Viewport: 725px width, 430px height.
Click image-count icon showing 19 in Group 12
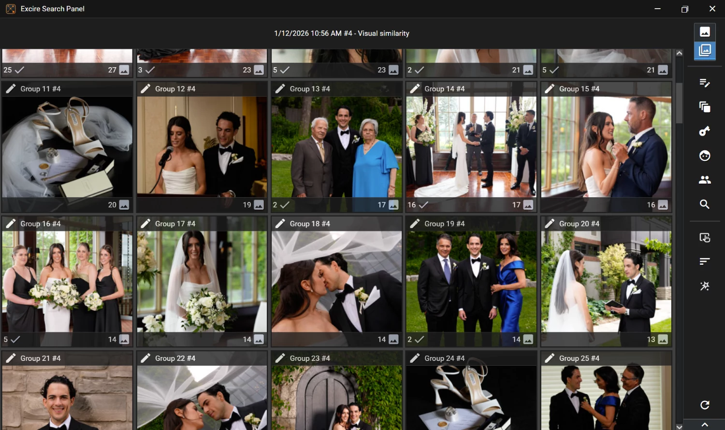pyautogui.click(x=259, y=205)
